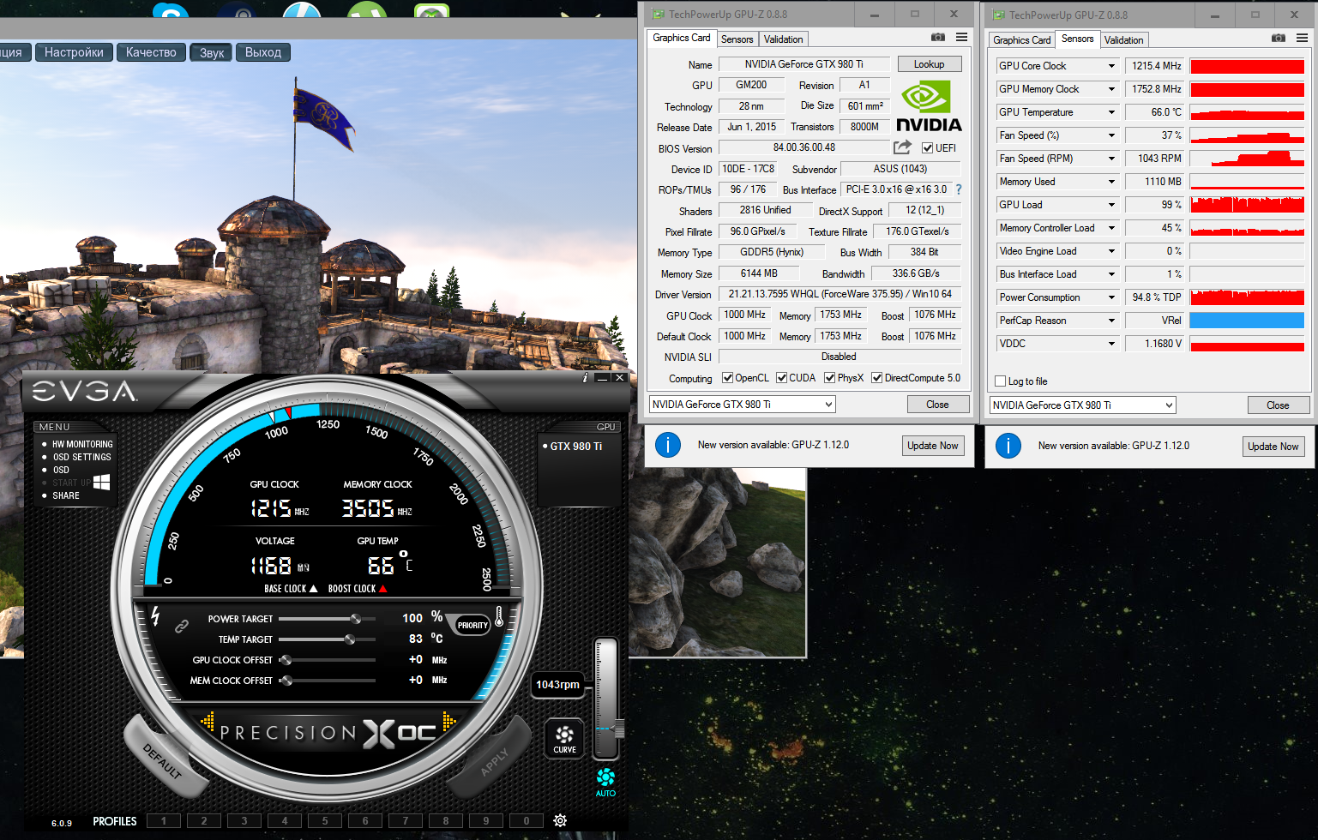Open GPU selector in Sensors window
Image resolution: width=1318 pixels, height=840 pixels.
click(1082, 405)
